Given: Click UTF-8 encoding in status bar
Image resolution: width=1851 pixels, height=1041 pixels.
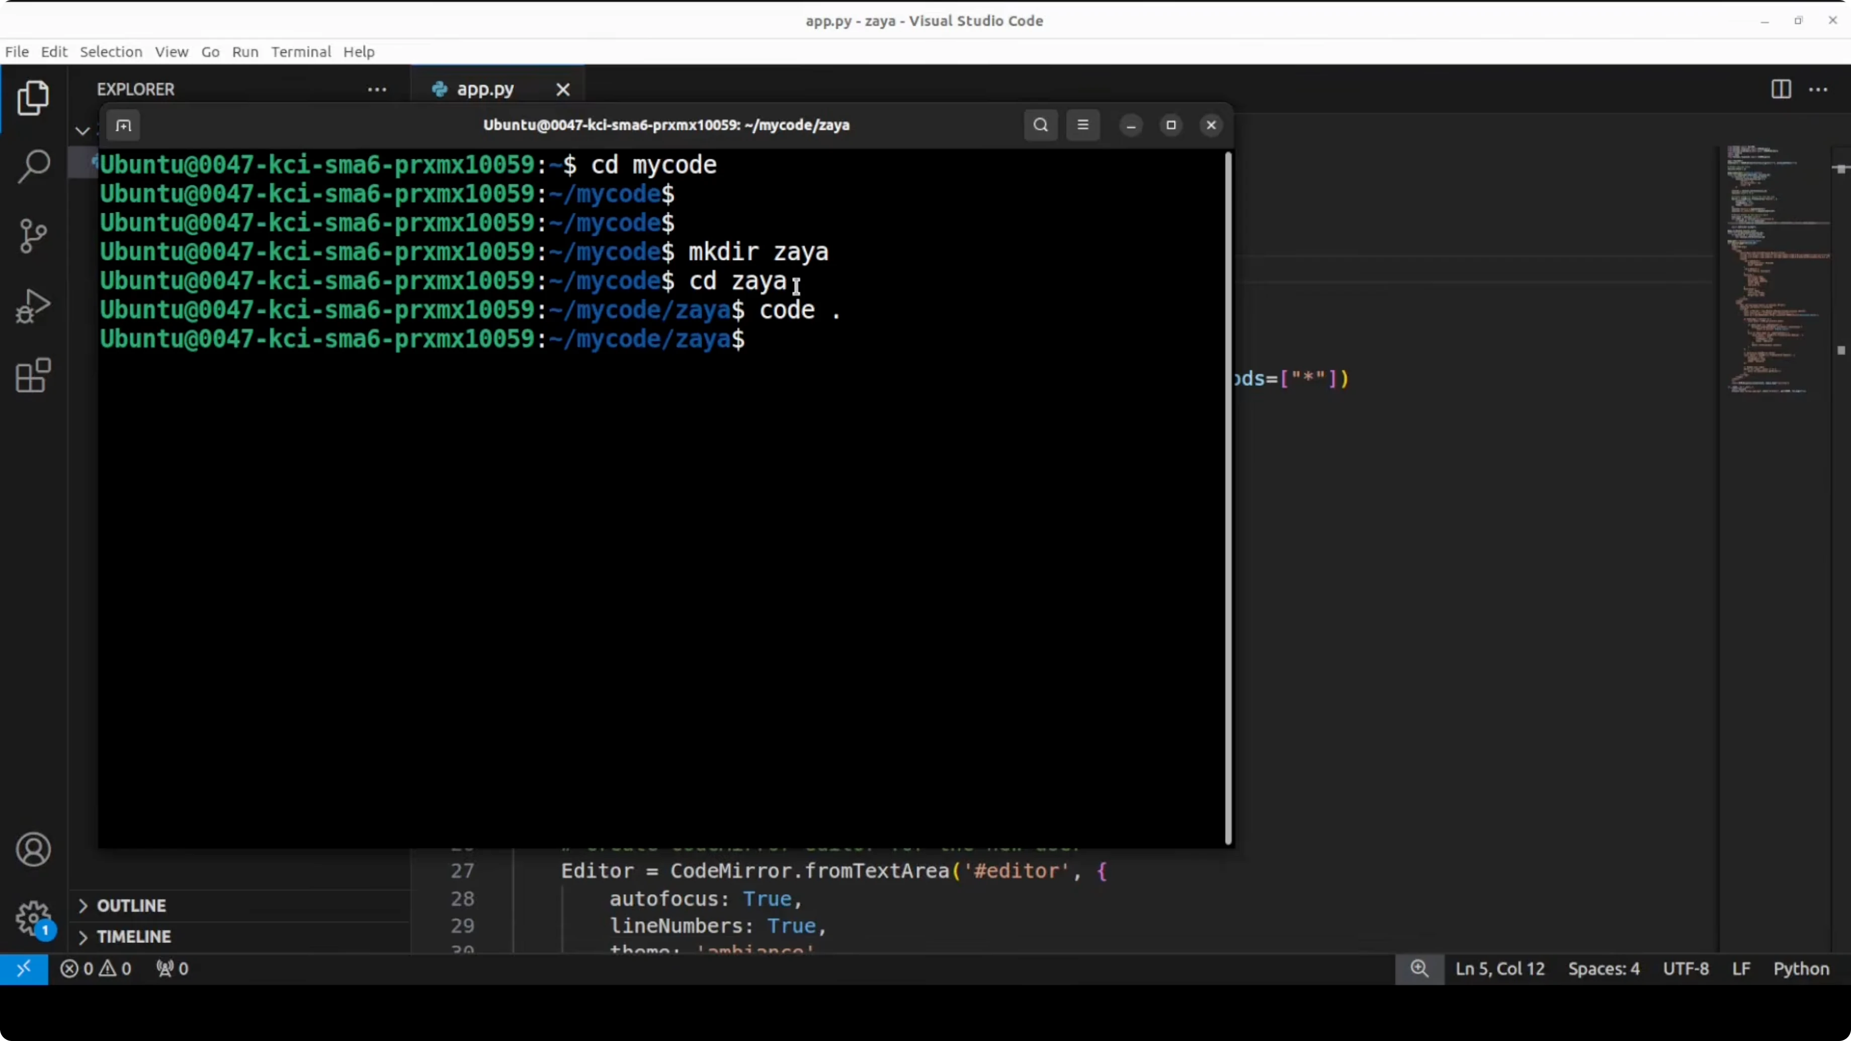Looking at the screenshot, I should 1686,969.
